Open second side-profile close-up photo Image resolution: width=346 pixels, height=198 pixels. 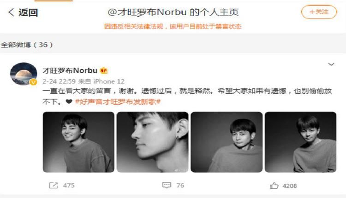pos(153,142)
